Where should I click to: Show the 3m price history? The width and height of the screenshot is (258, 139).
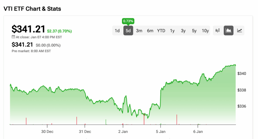[139, 31]
